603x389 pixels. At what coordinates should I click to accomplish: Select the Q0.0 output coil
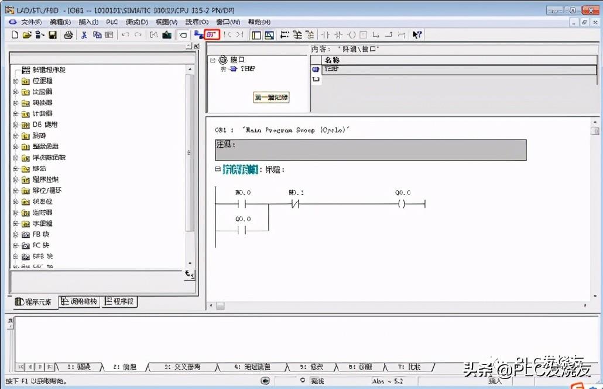point(402,204)
